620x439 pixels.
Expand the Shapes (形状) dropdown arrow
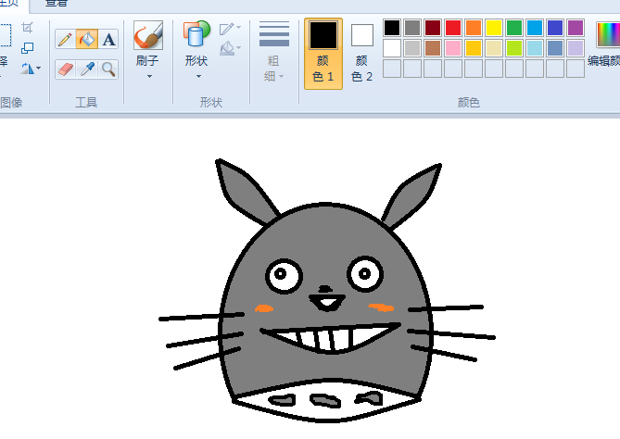pos(198,76)
